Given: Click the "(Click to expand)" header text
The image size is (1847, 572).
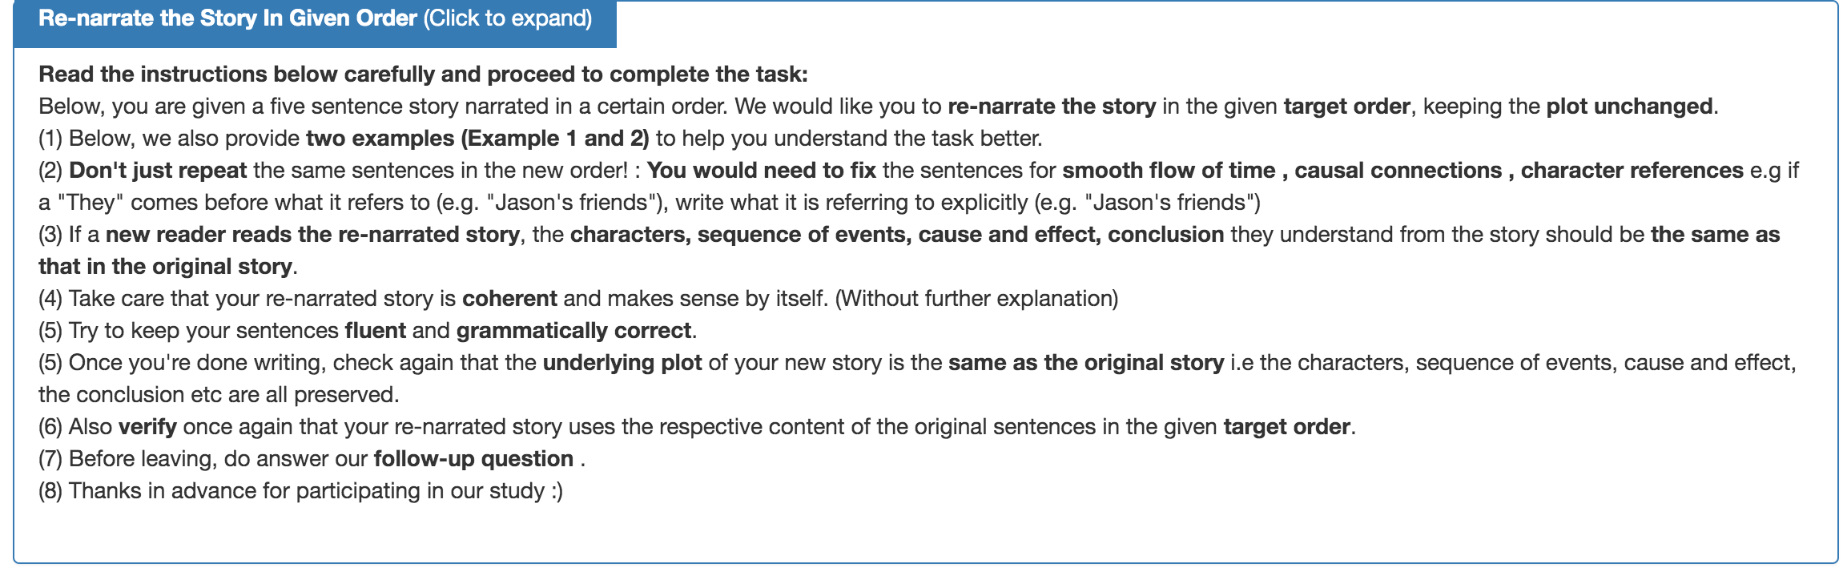Looking at the screenshot, I should (x=508, y=18).
